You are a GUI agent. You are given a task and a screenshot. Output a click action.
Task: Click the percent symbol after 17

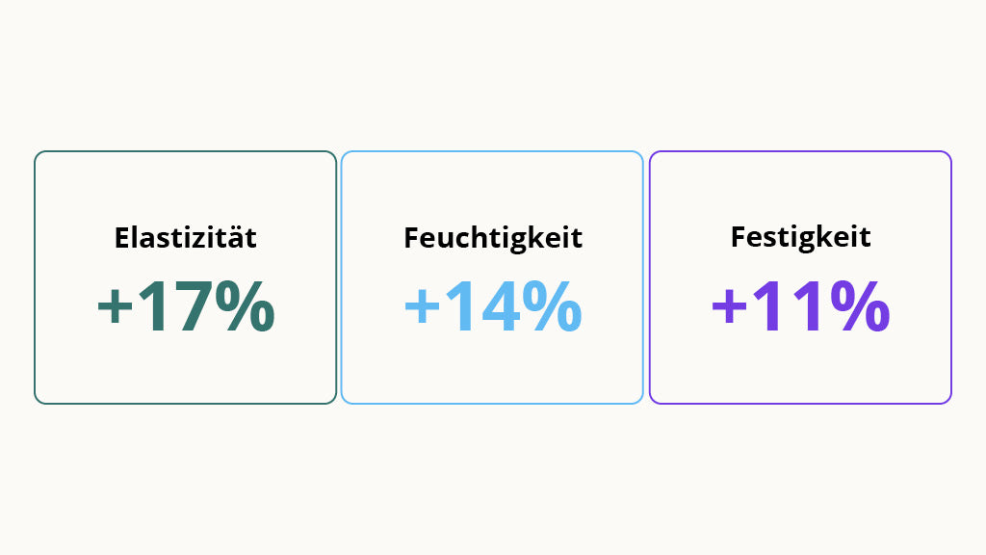coord(246,306)
